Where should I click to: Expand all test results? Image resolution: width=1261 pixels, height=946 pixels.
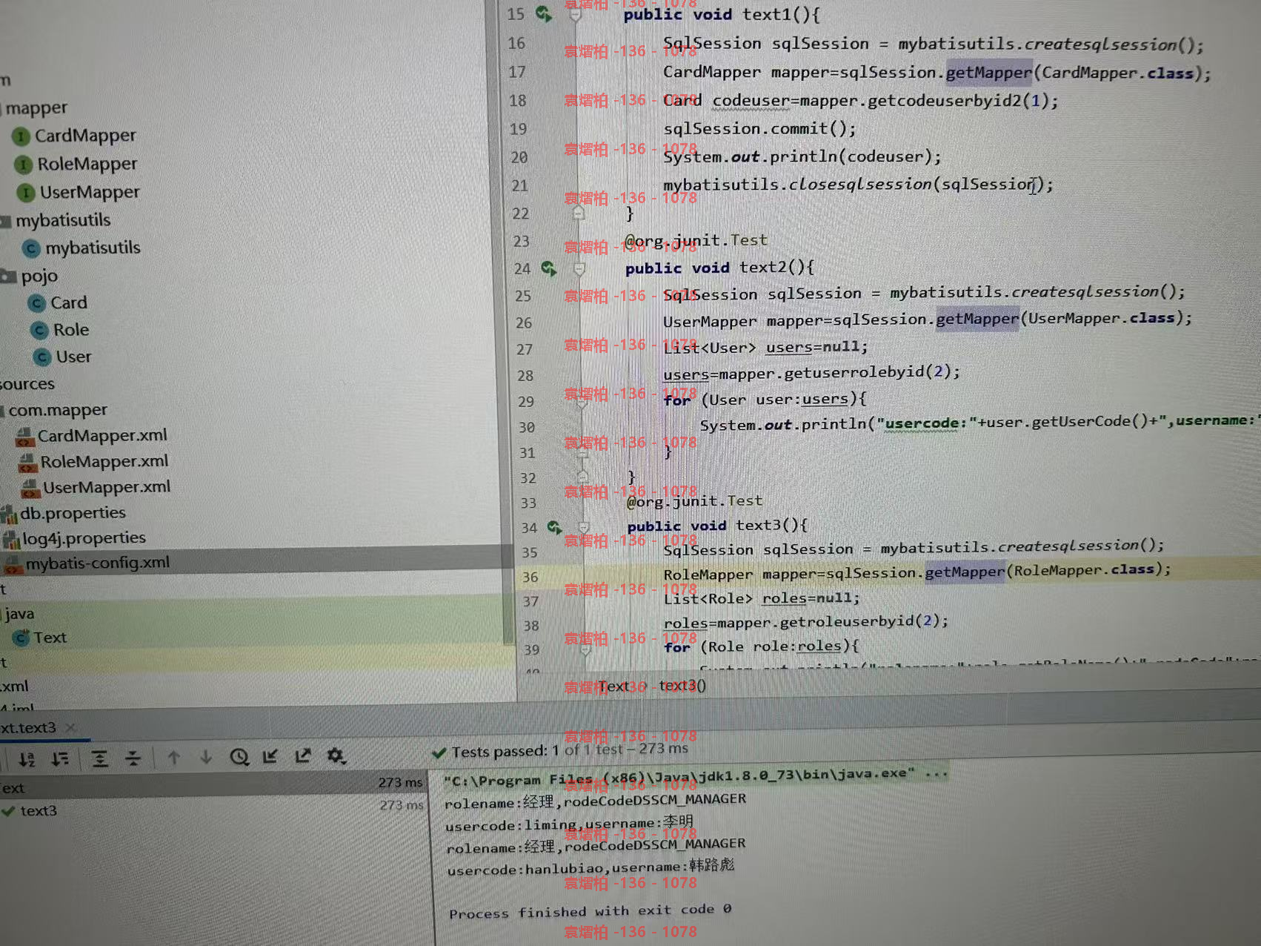(99, 758)
